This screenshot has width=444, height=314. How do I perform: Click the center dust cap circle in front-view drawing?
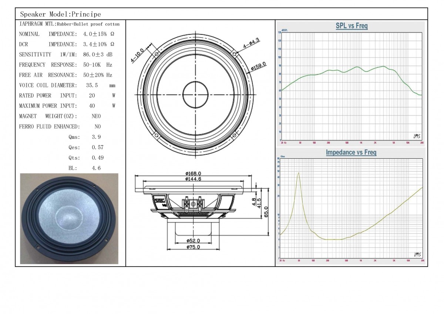pyautogui.click(x=196, y=93)
